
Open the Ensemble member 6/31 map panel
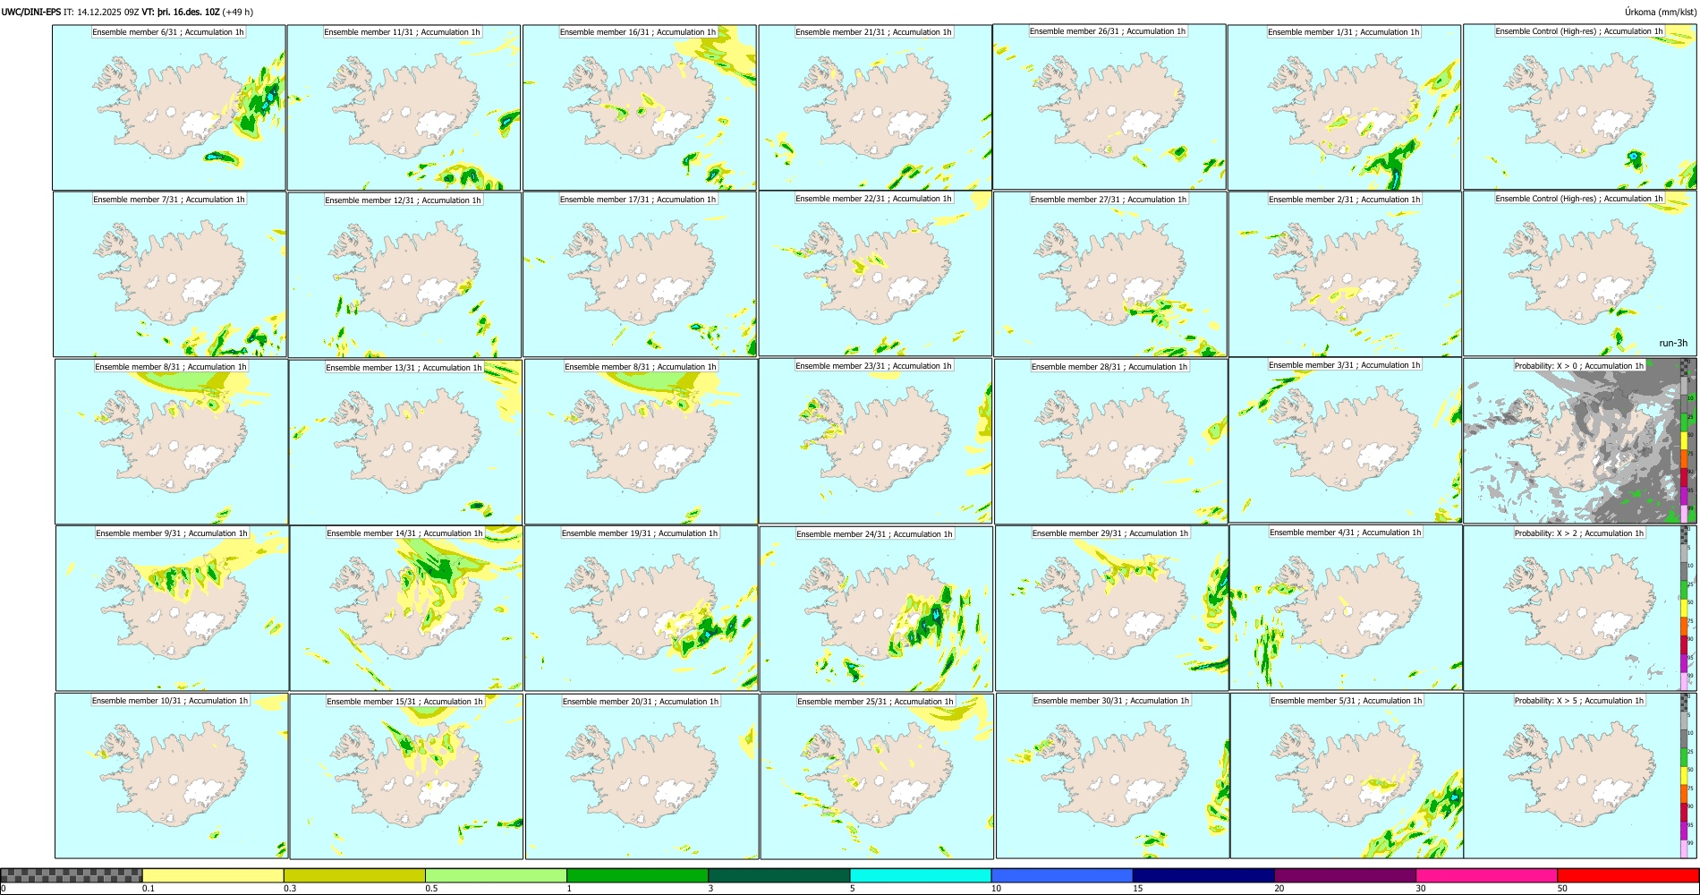coord(169,107)
